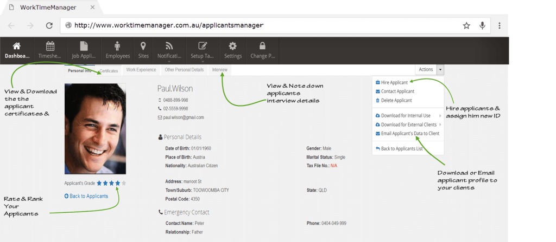Click the Back to Applicants link

tap(86, 196)
